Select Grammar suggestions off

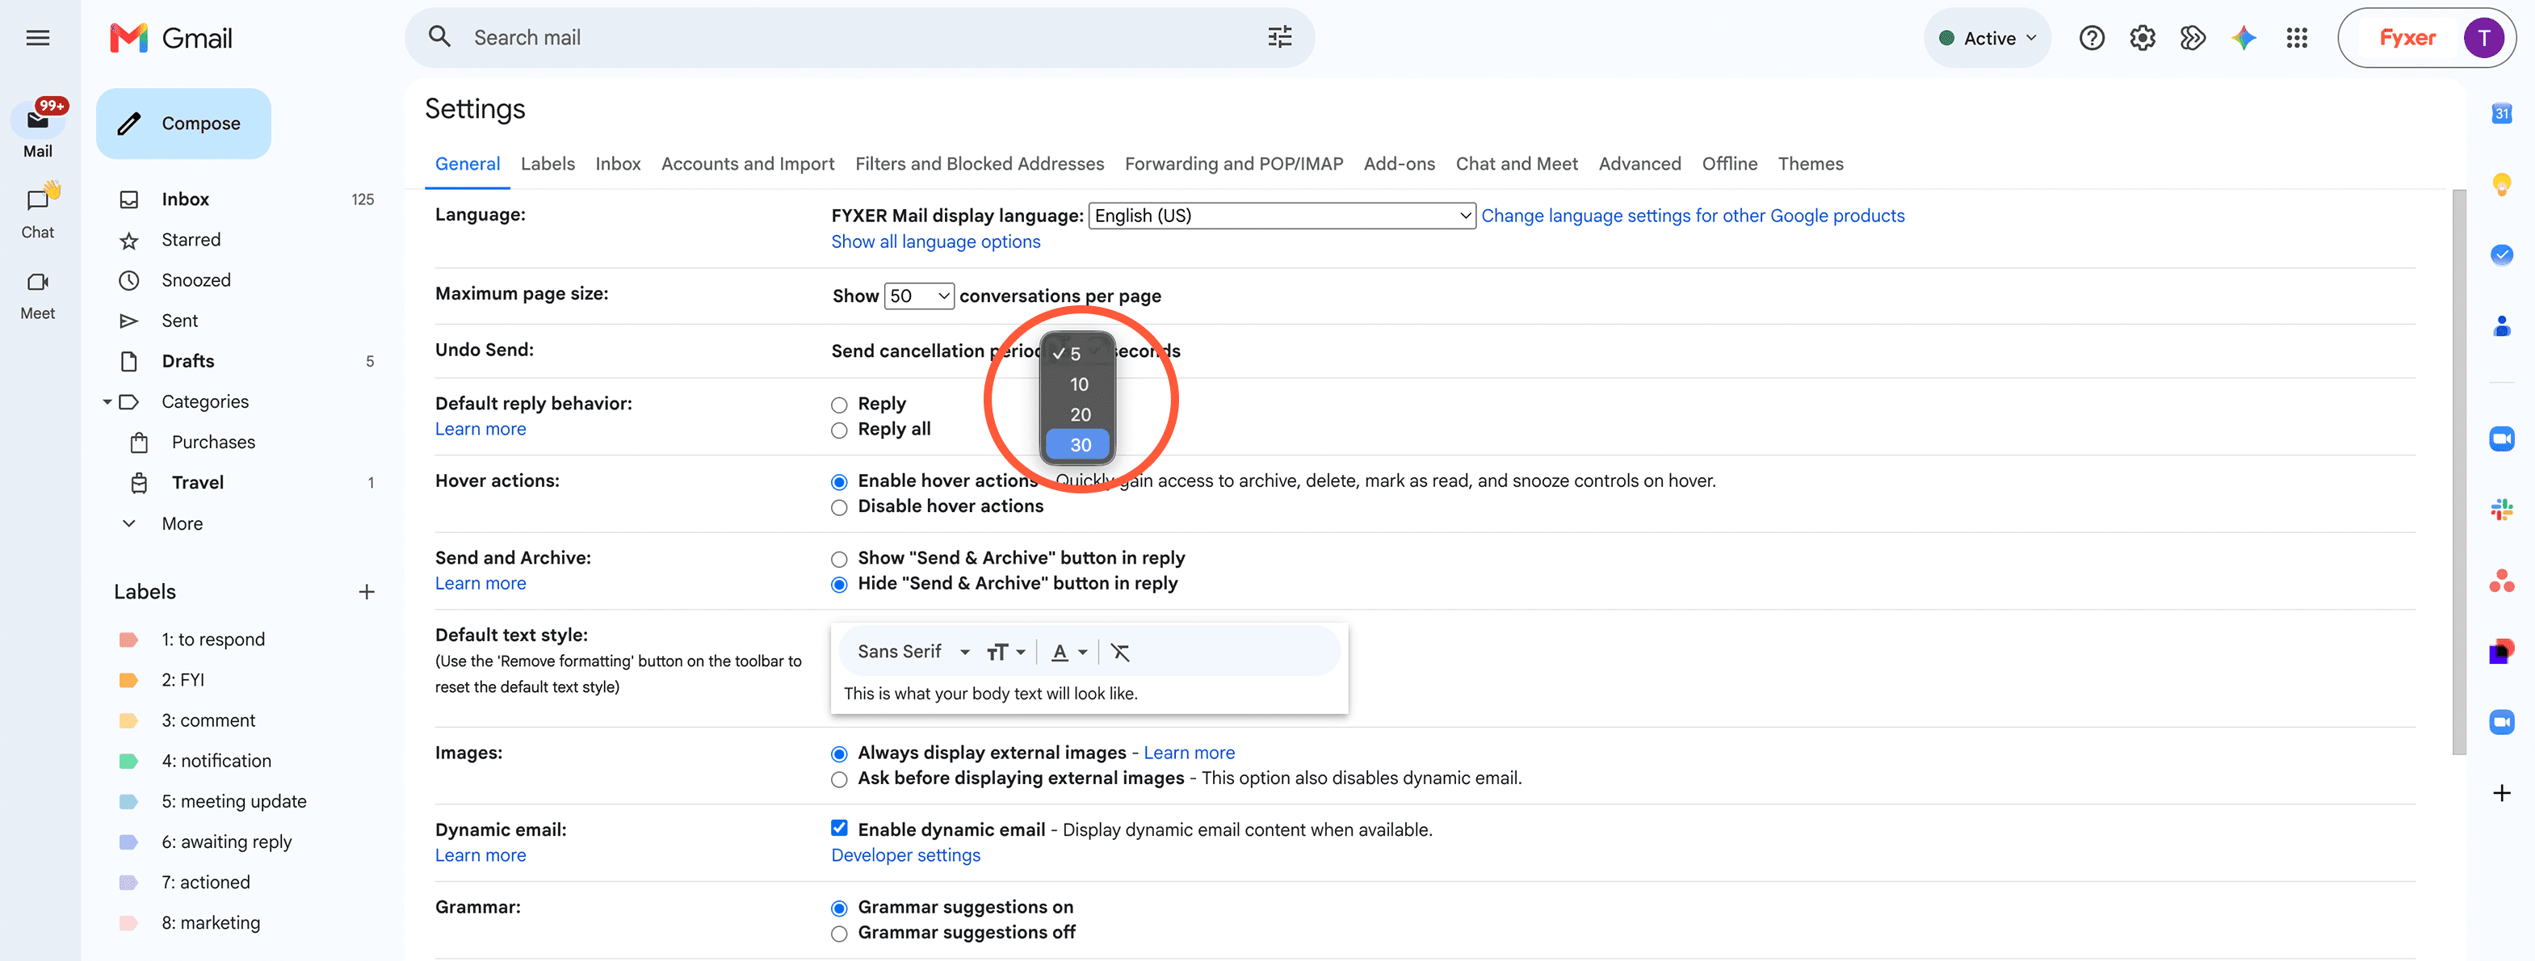pos(838,934)
